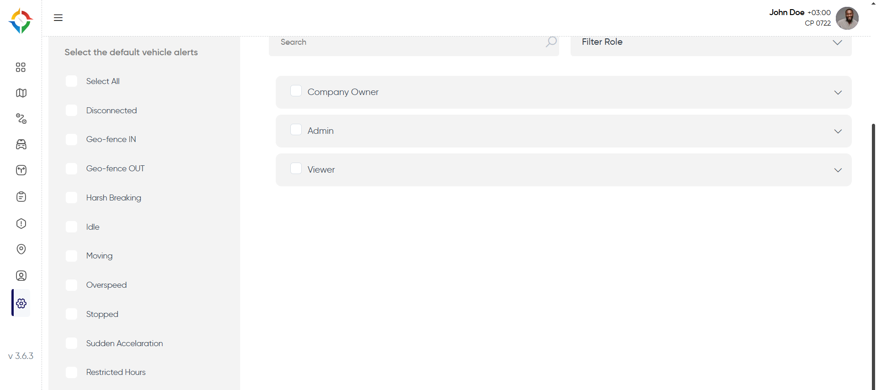Check the Select All alerts checkbox
The height and width of the screenshot is (390, 876).
(x=71, y=81)
